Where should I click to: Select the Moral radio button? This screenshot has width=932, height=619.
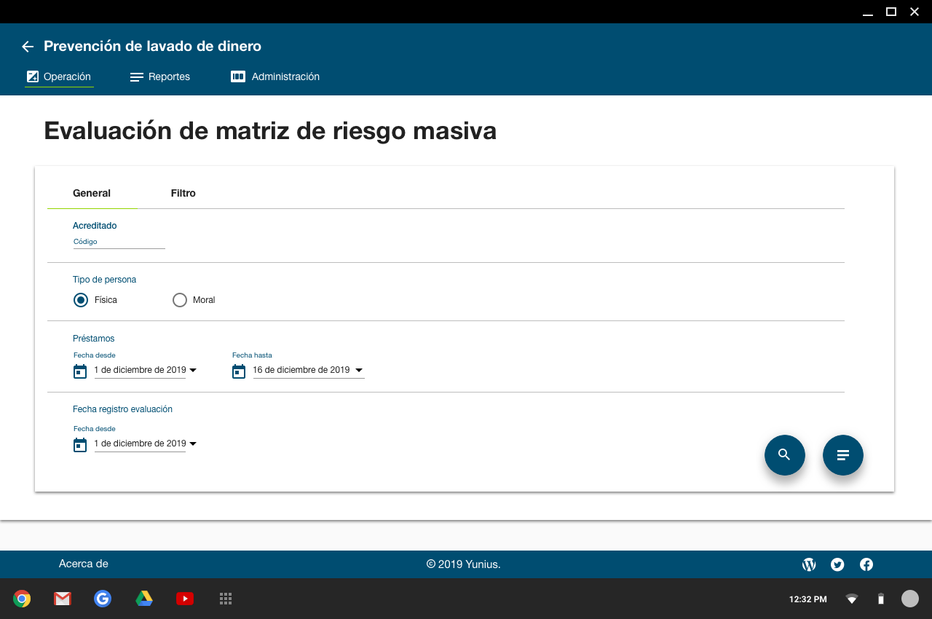point(180,300)
